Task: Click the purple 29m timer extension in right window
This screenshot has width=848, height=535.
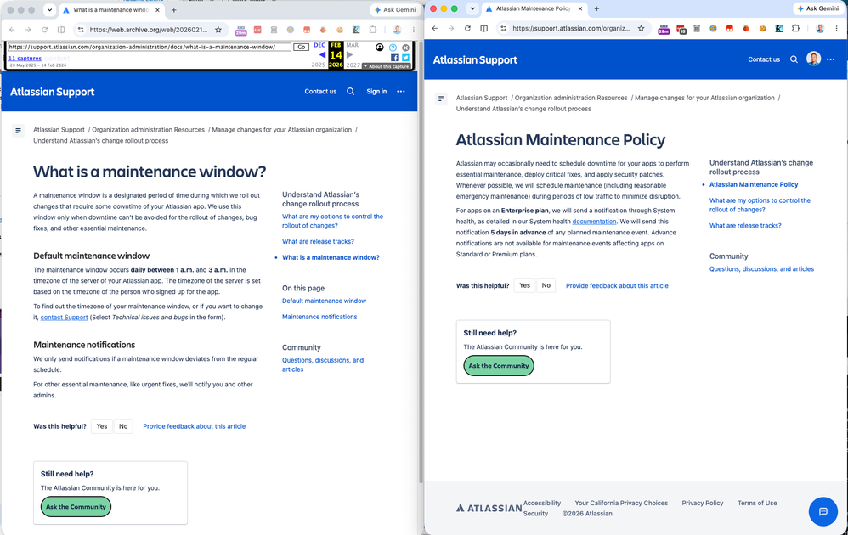Action: point(664,30)
